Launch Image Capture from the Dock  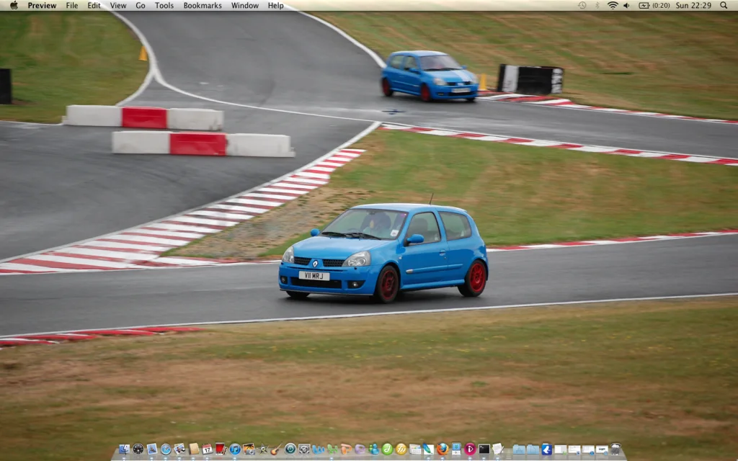(x=249, y=449)
